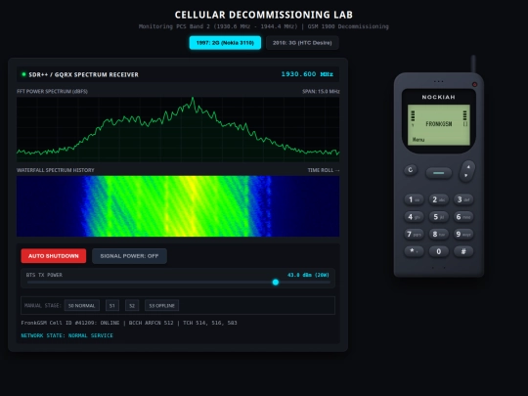
Task: Tap the phone keypad 1 key
Action: pos(414,199)
